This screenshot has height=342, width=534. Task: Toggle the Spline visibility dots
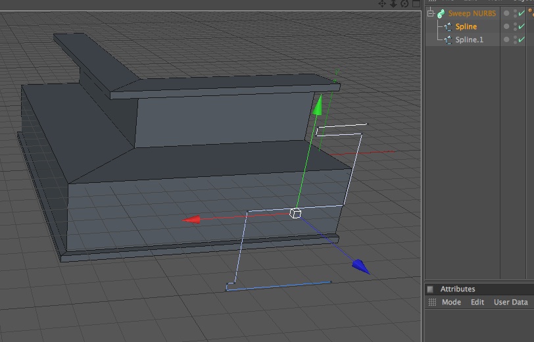tap(516, 26)
